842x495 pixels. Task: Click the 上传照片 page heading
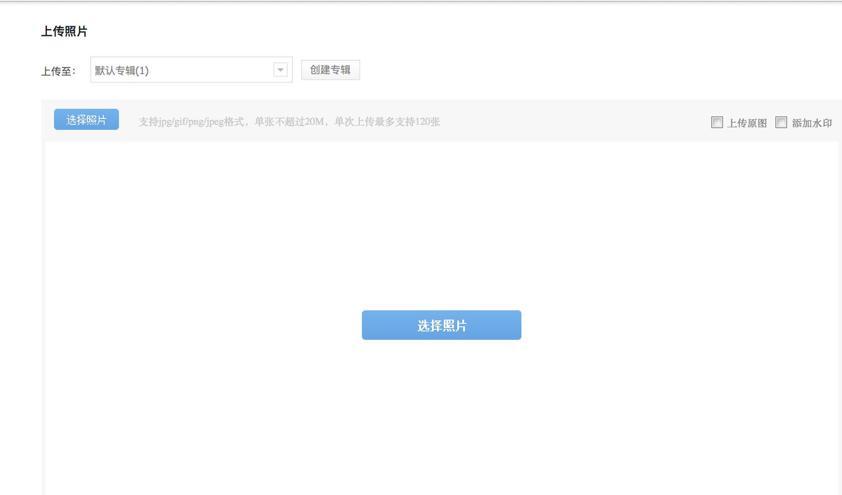(64, 31)
